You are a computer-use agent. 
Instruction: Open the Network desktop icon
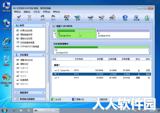coord(6,25)
